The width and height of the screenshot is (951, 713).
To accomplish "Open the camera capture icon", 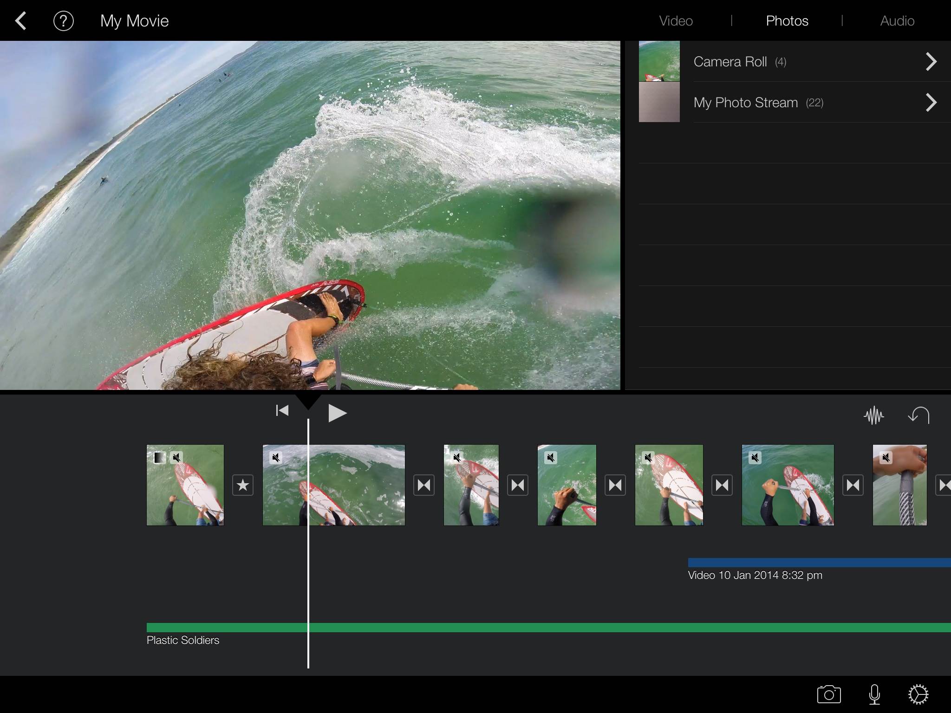I will (x=829, y=694).
